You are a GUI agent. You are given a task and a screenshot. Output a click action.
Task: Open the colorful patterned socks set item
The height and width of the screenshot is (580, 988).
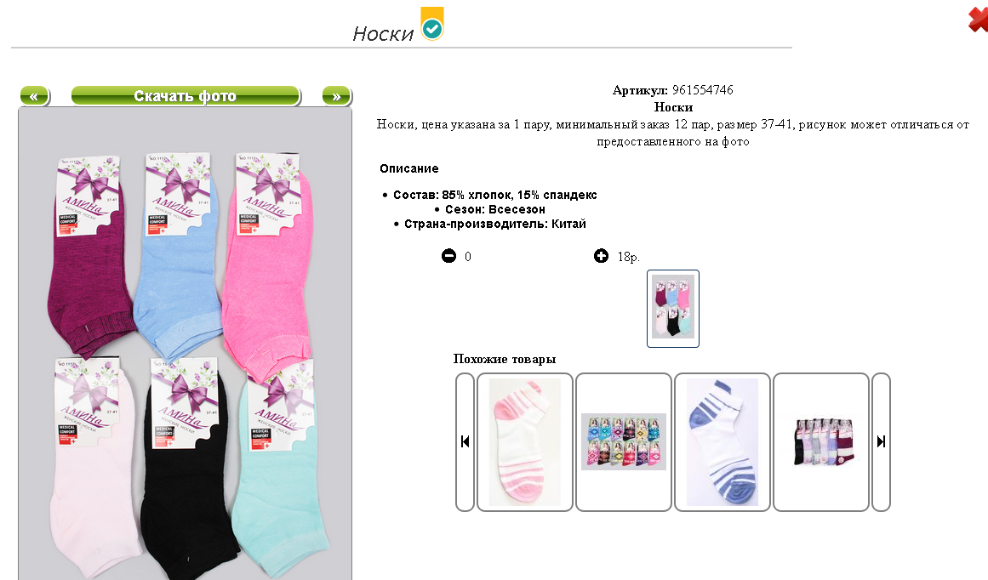[624, 441]
